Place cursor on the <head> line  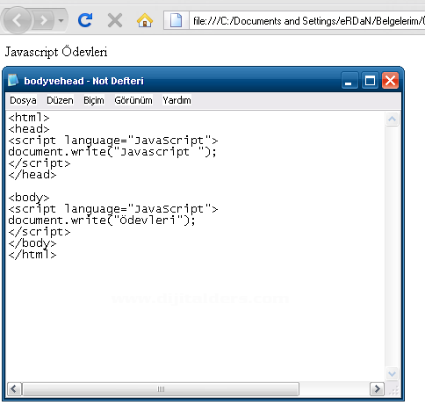point(29,129)
